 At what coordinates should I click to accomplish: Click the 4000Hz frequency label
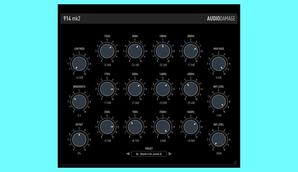191,74
